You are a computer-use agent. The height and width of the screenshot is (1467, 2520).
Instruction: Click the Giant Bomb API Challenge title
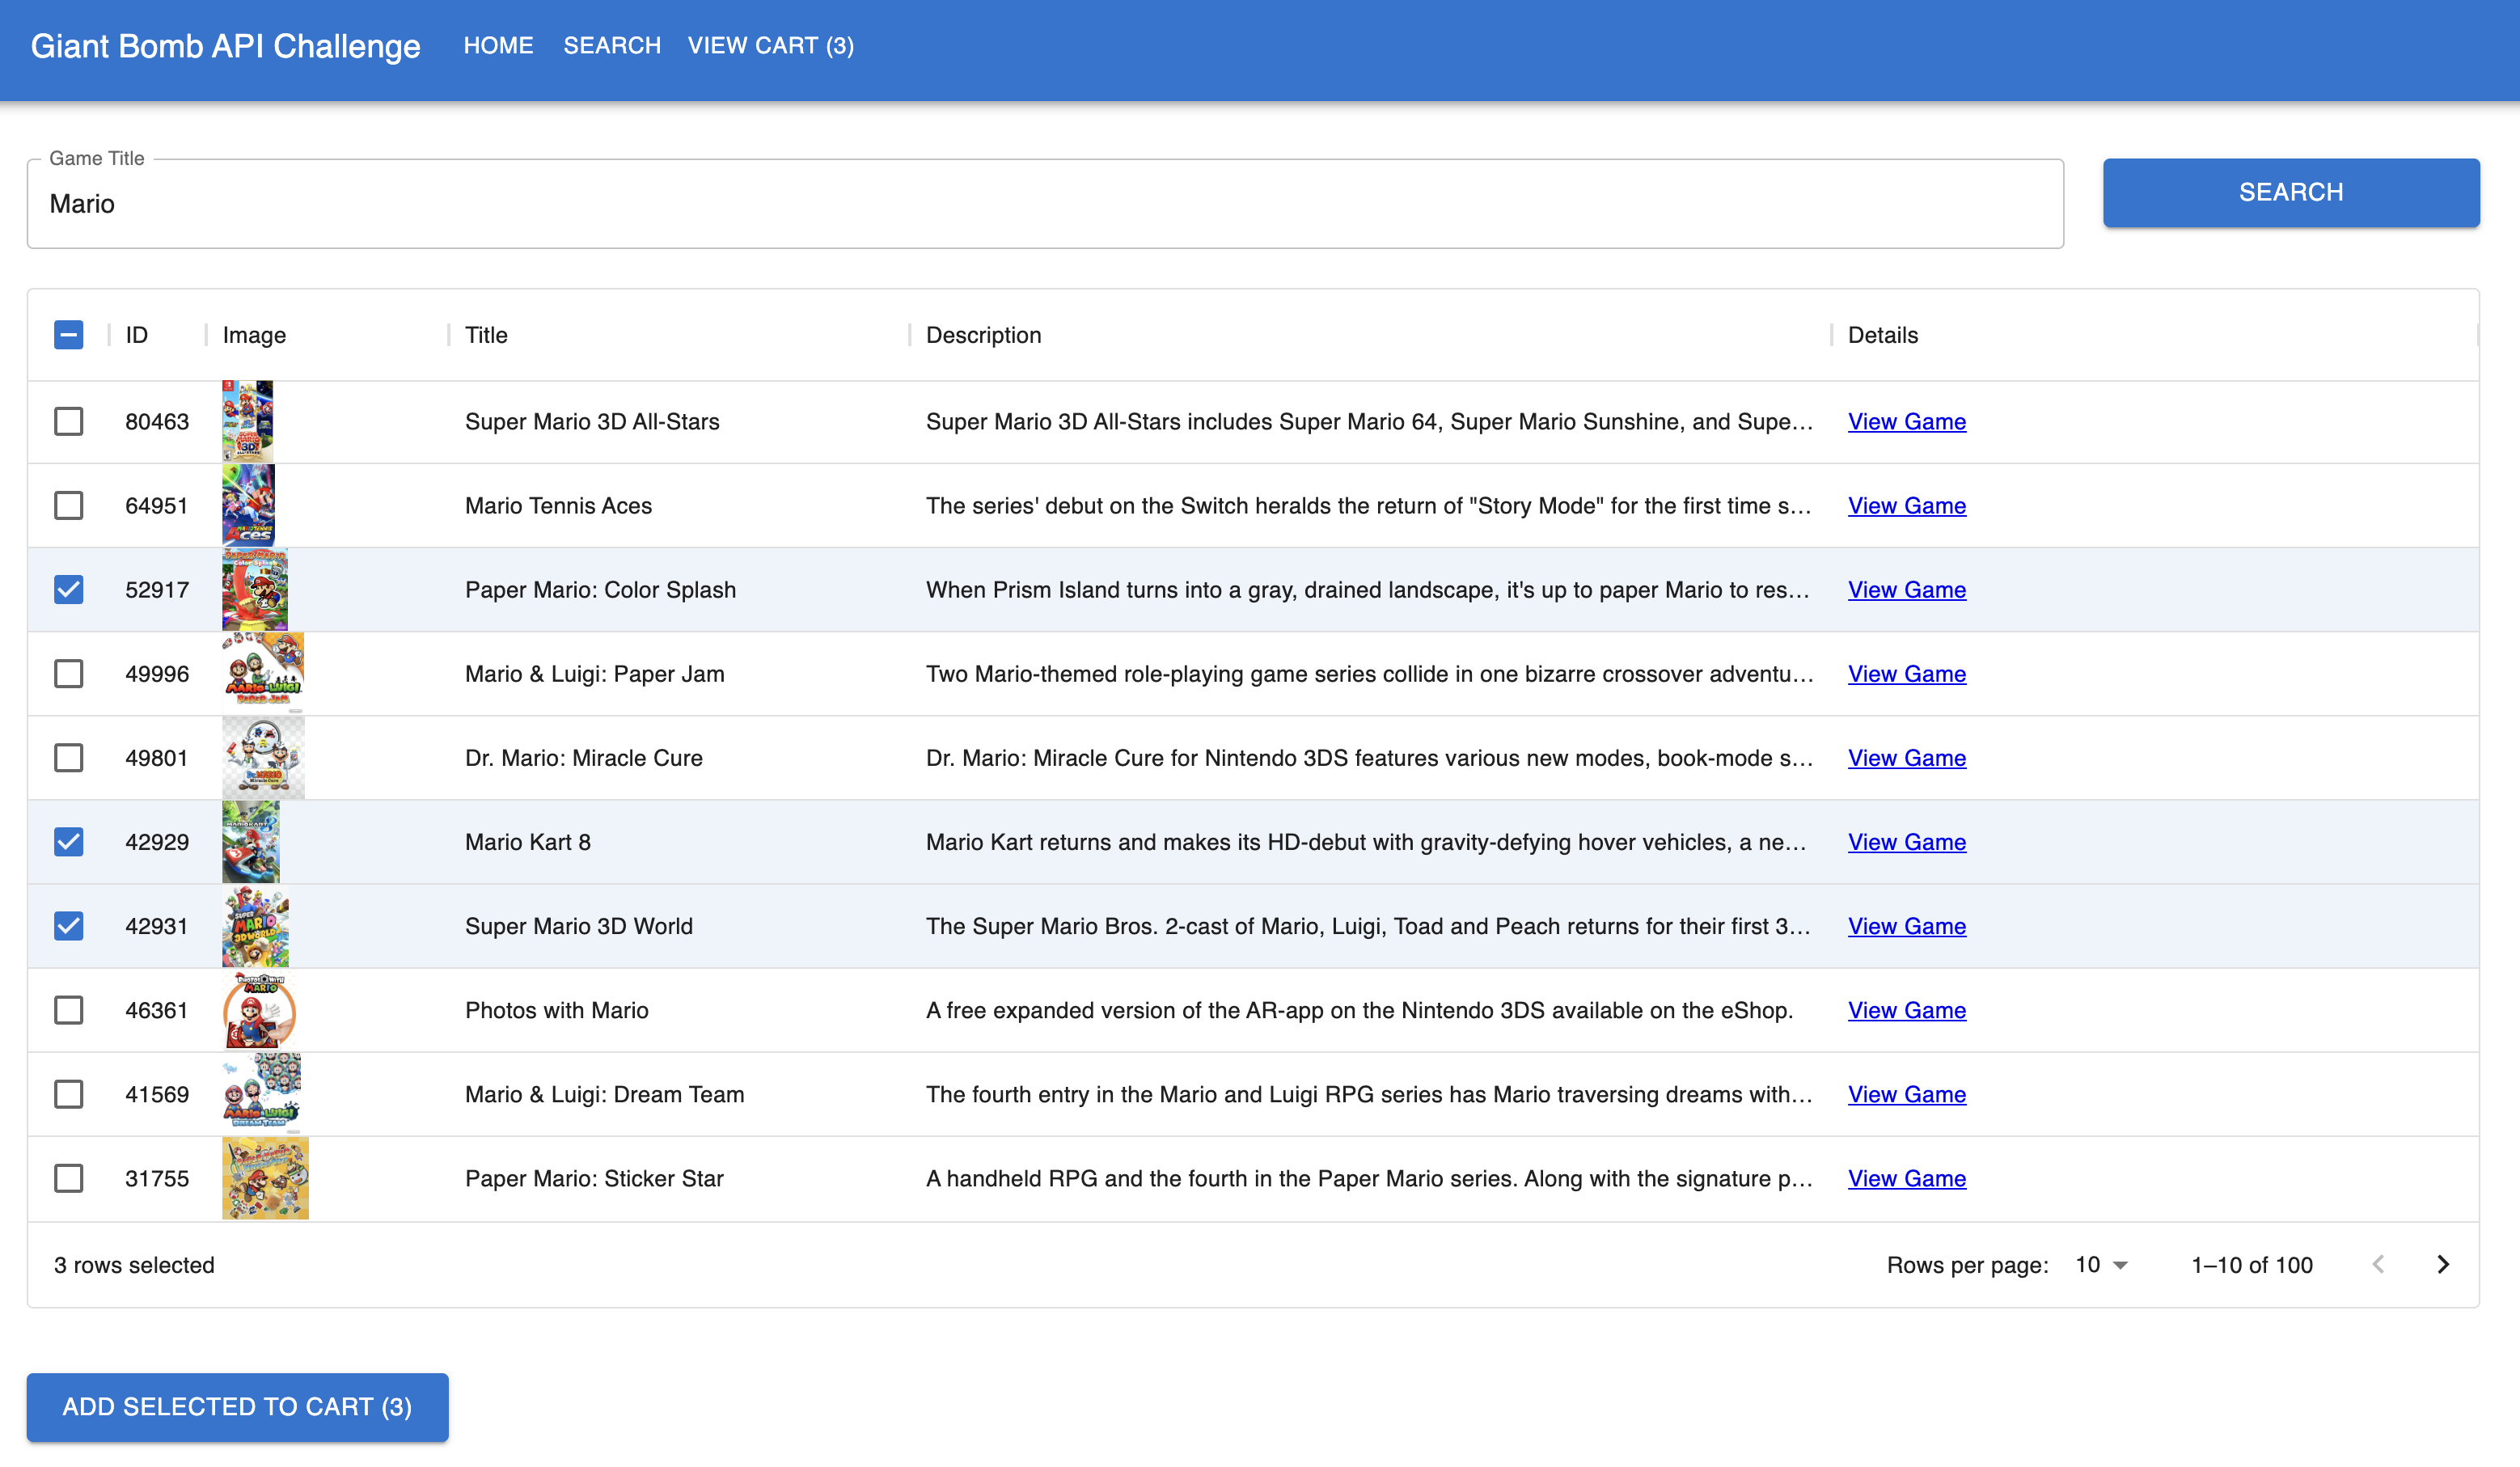click(225, 46)
